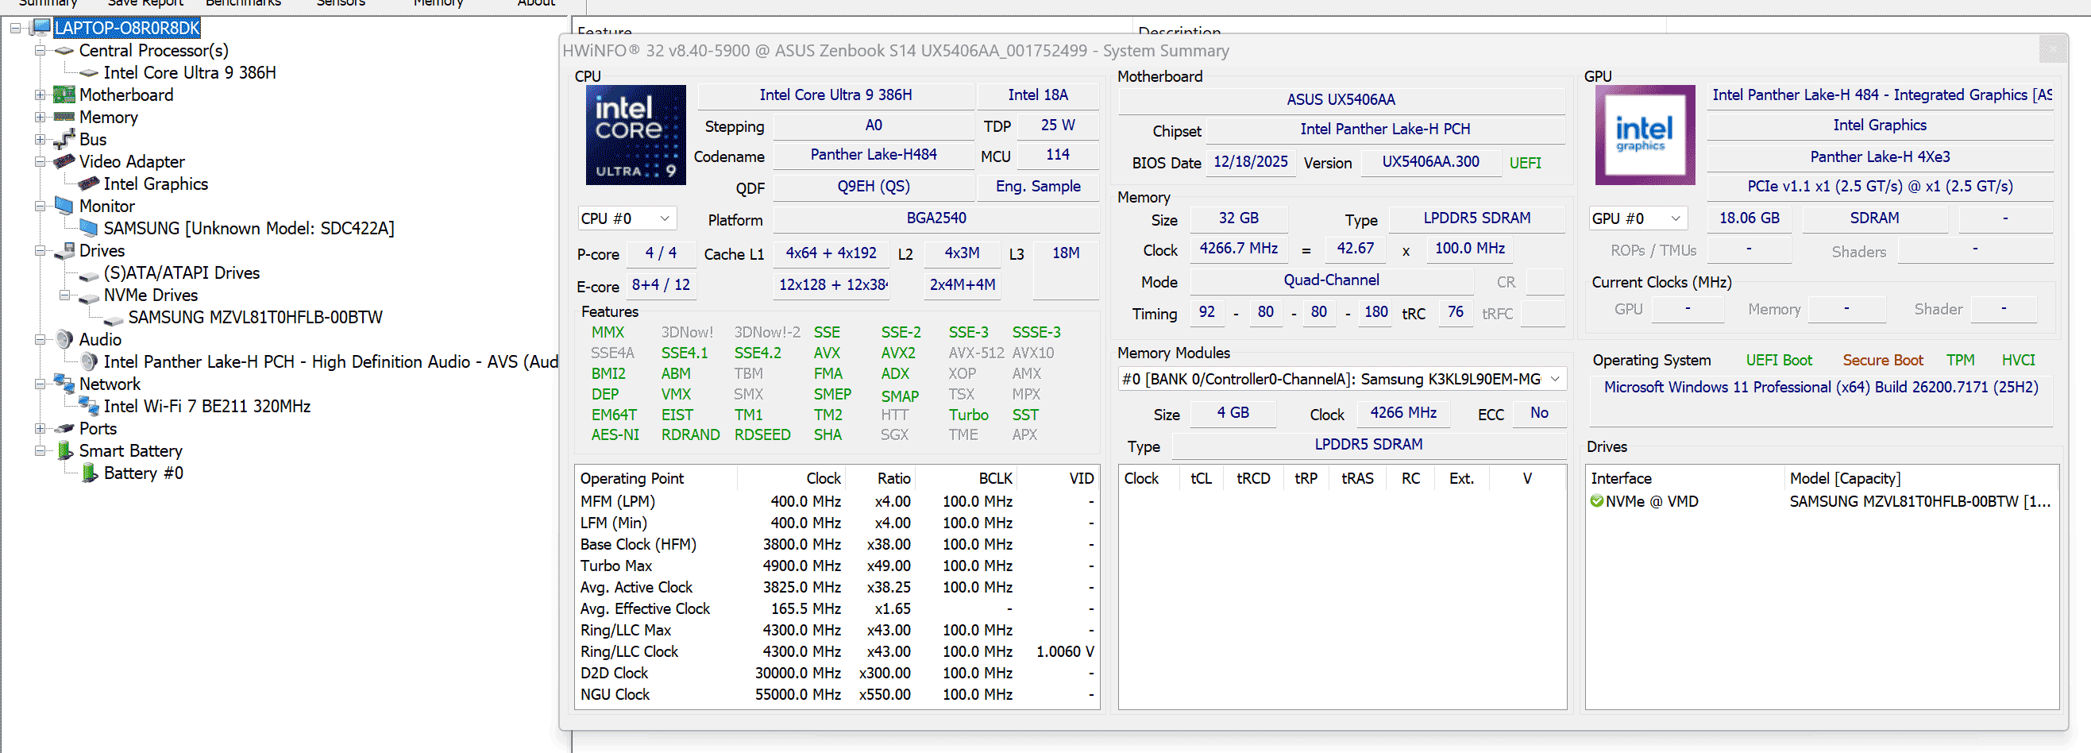The width and height of the screenshot is (2091, 753).
Task: Expand the Memory tree node
Action: pyautogui.click(x=40, y=117)
